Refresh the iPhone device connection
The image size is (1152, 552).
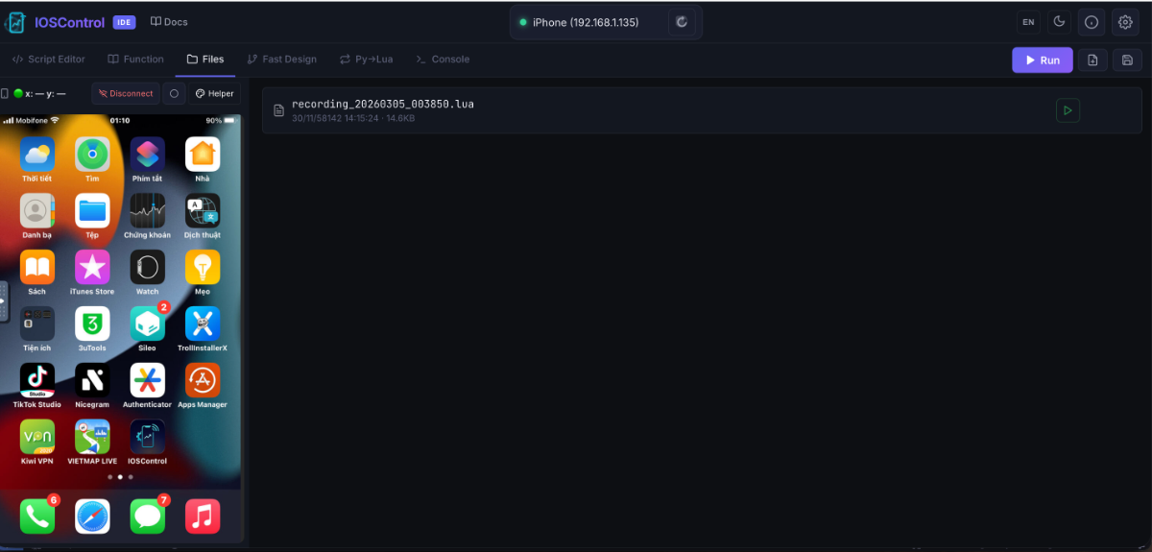click(682, 22)
